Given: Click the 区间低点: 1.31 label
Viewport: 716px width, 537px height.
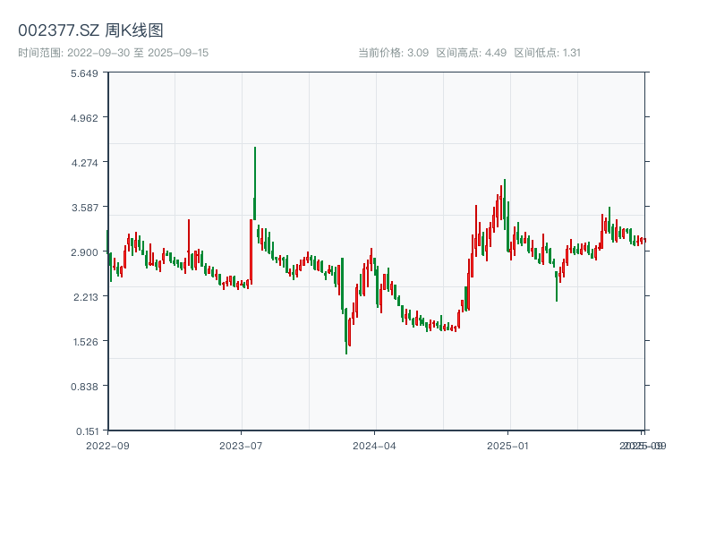Looking at the screenshot, I should tap(547, 53).
